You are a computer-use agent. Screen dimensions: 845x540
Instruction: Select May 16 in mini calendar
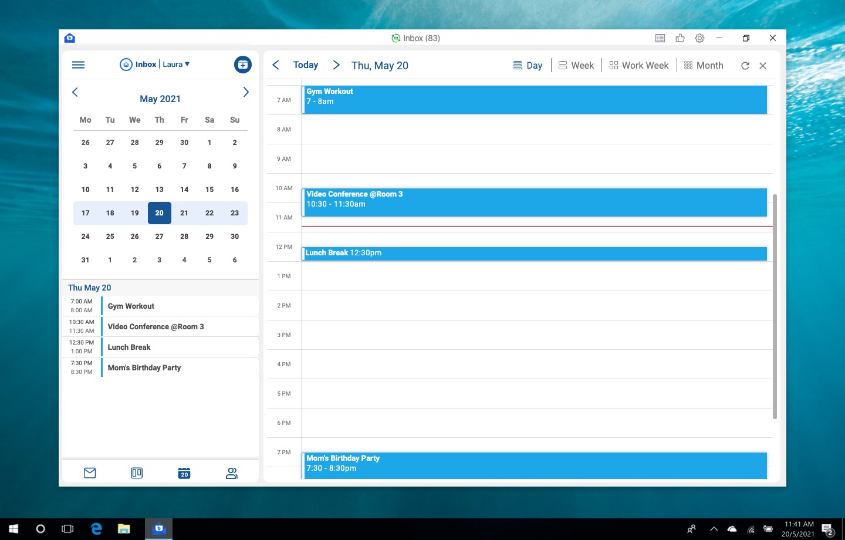coord(235,190)
